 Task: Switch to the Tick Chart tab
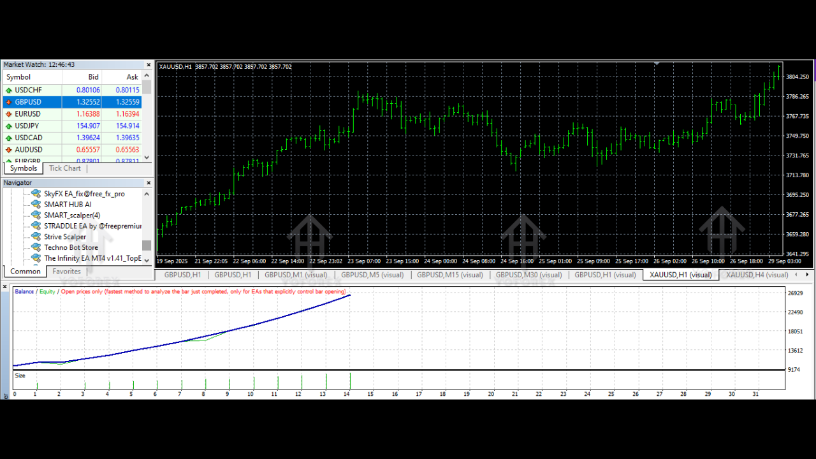point(65,168)
